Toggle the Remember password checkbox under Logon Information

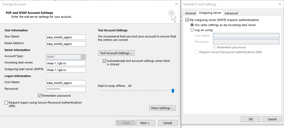40,96
